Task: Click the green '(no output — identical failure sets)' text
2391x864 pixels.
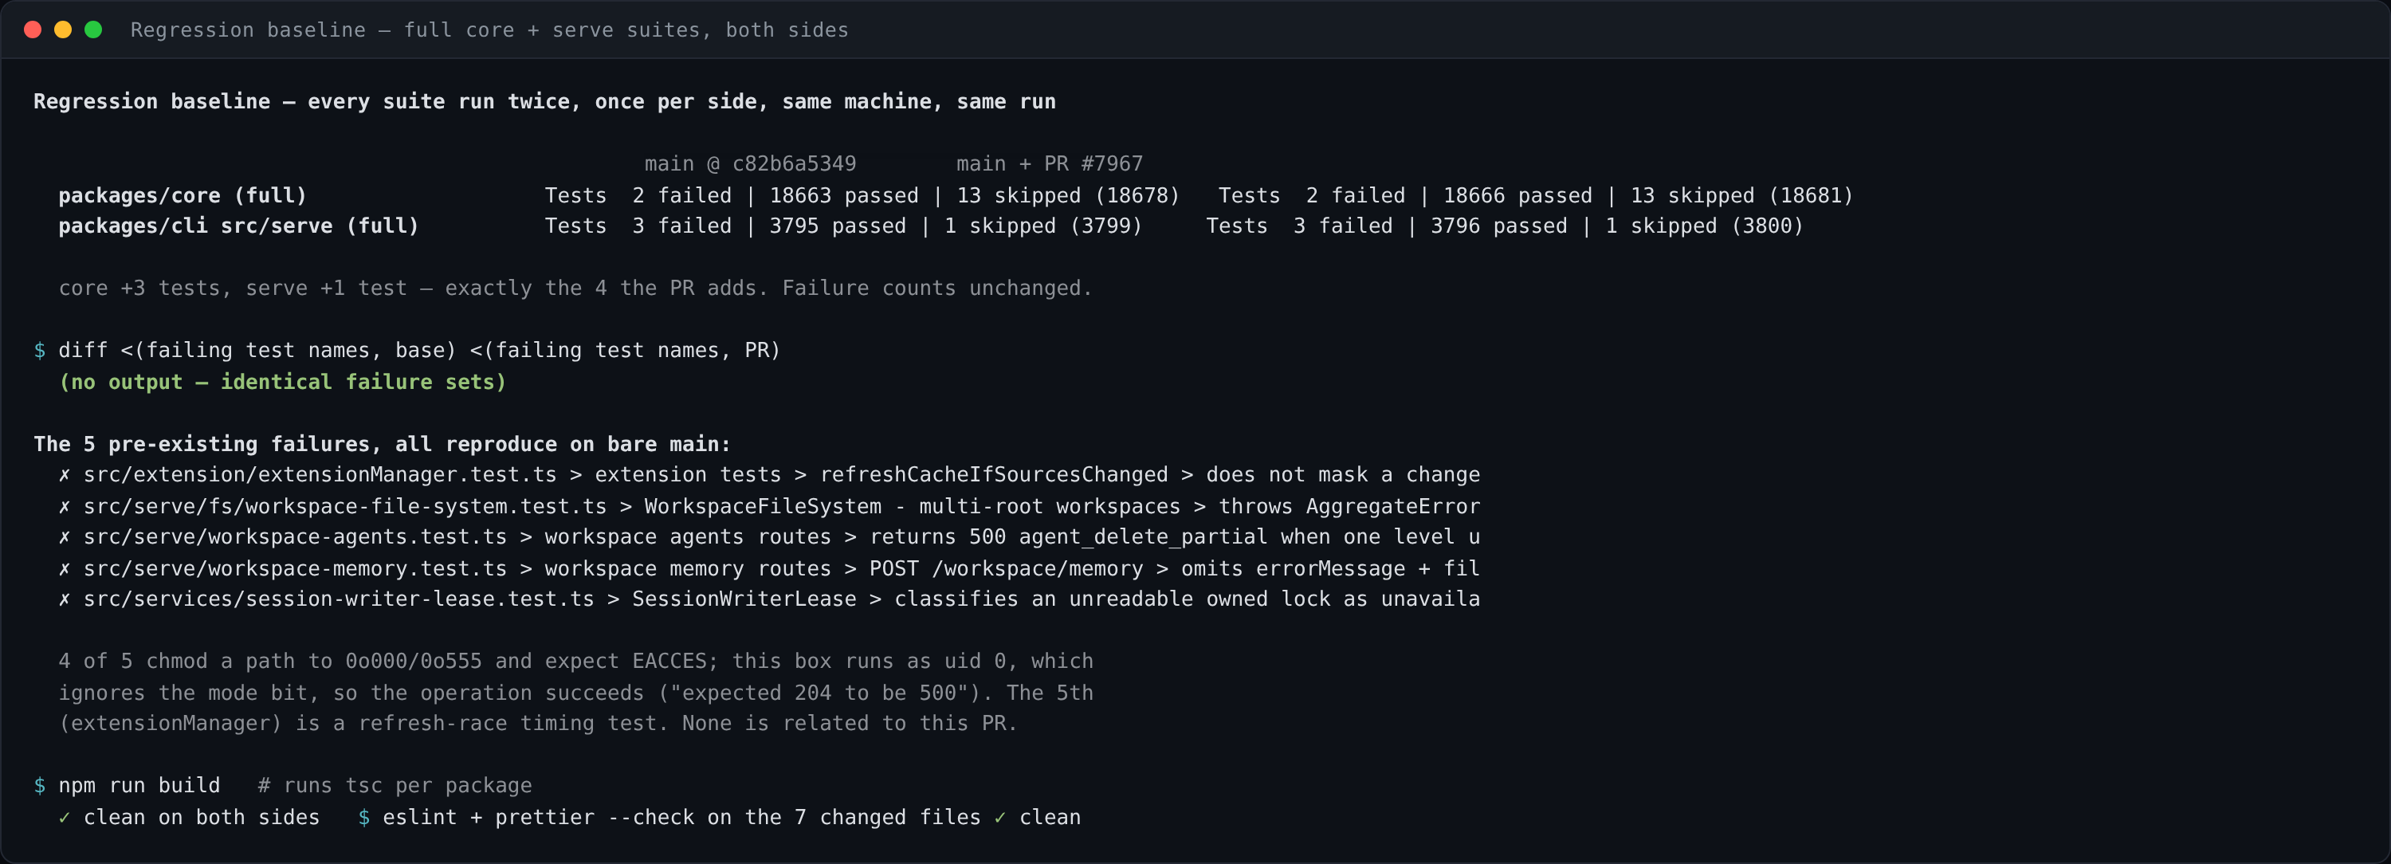Action: 282,383
